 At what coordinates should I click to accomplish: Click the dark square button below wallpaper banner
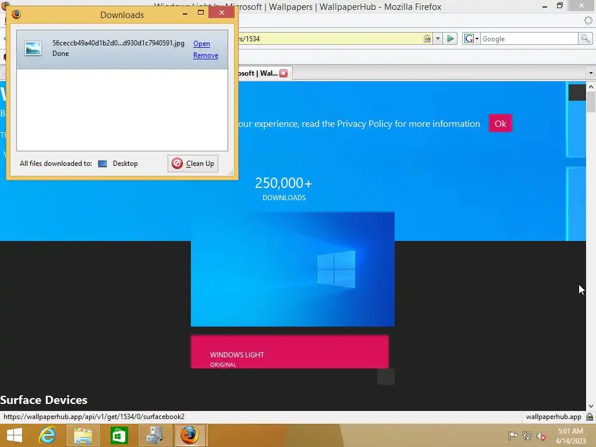[x=386, y=377]
